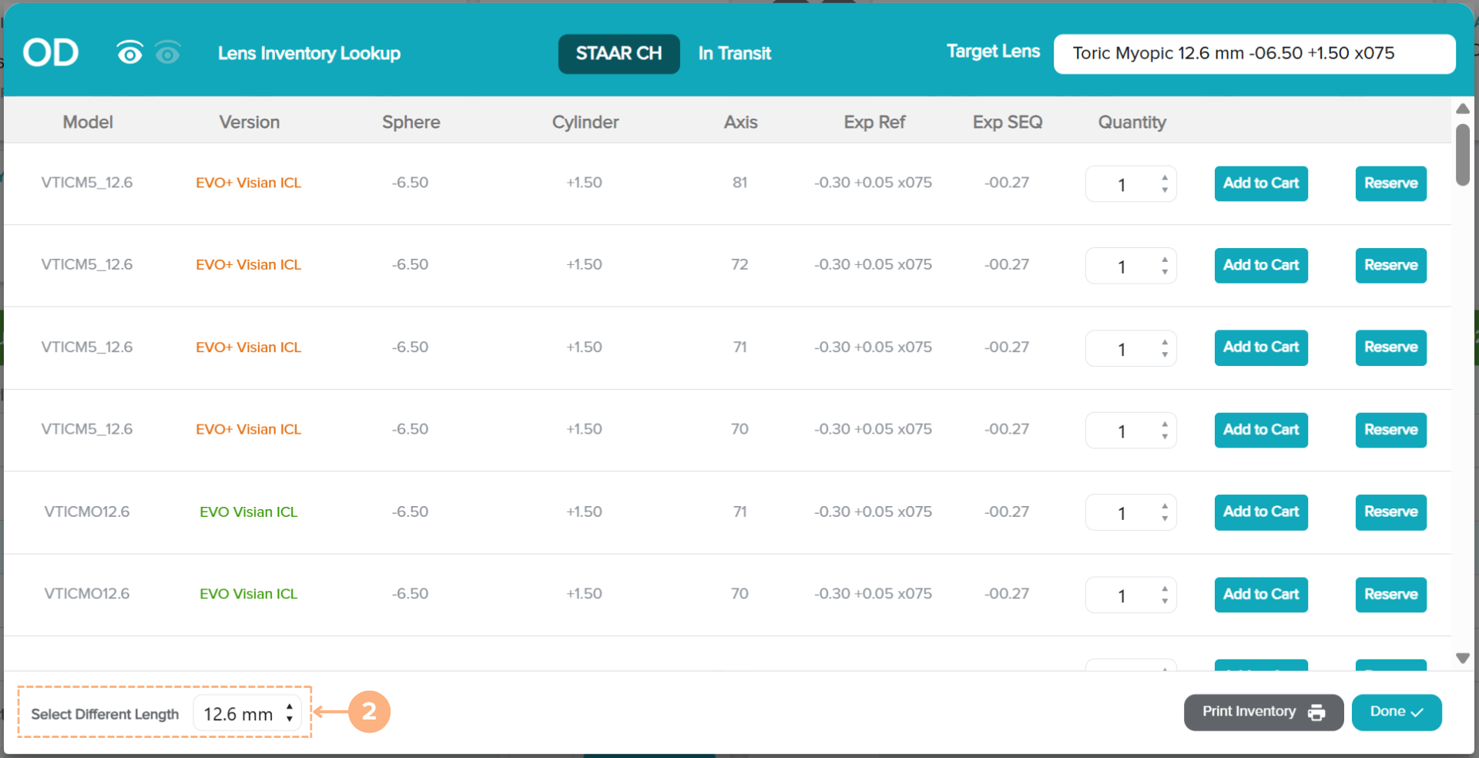Increase quantity for axis 81 lens
The width and height of the screenshot is (1479, 758).
(x=1164, y=178)
